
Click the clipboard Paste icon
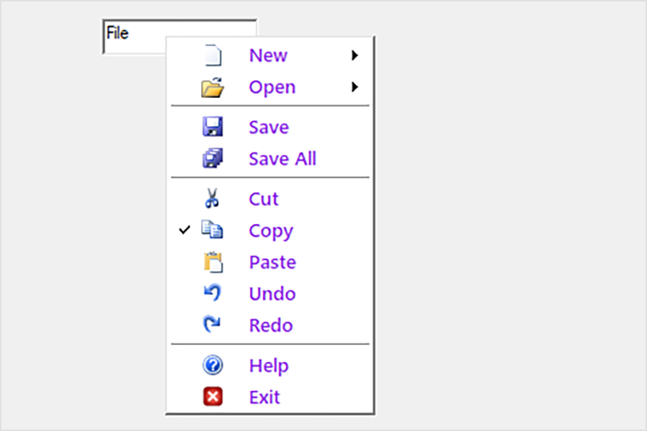click(213, 262)
